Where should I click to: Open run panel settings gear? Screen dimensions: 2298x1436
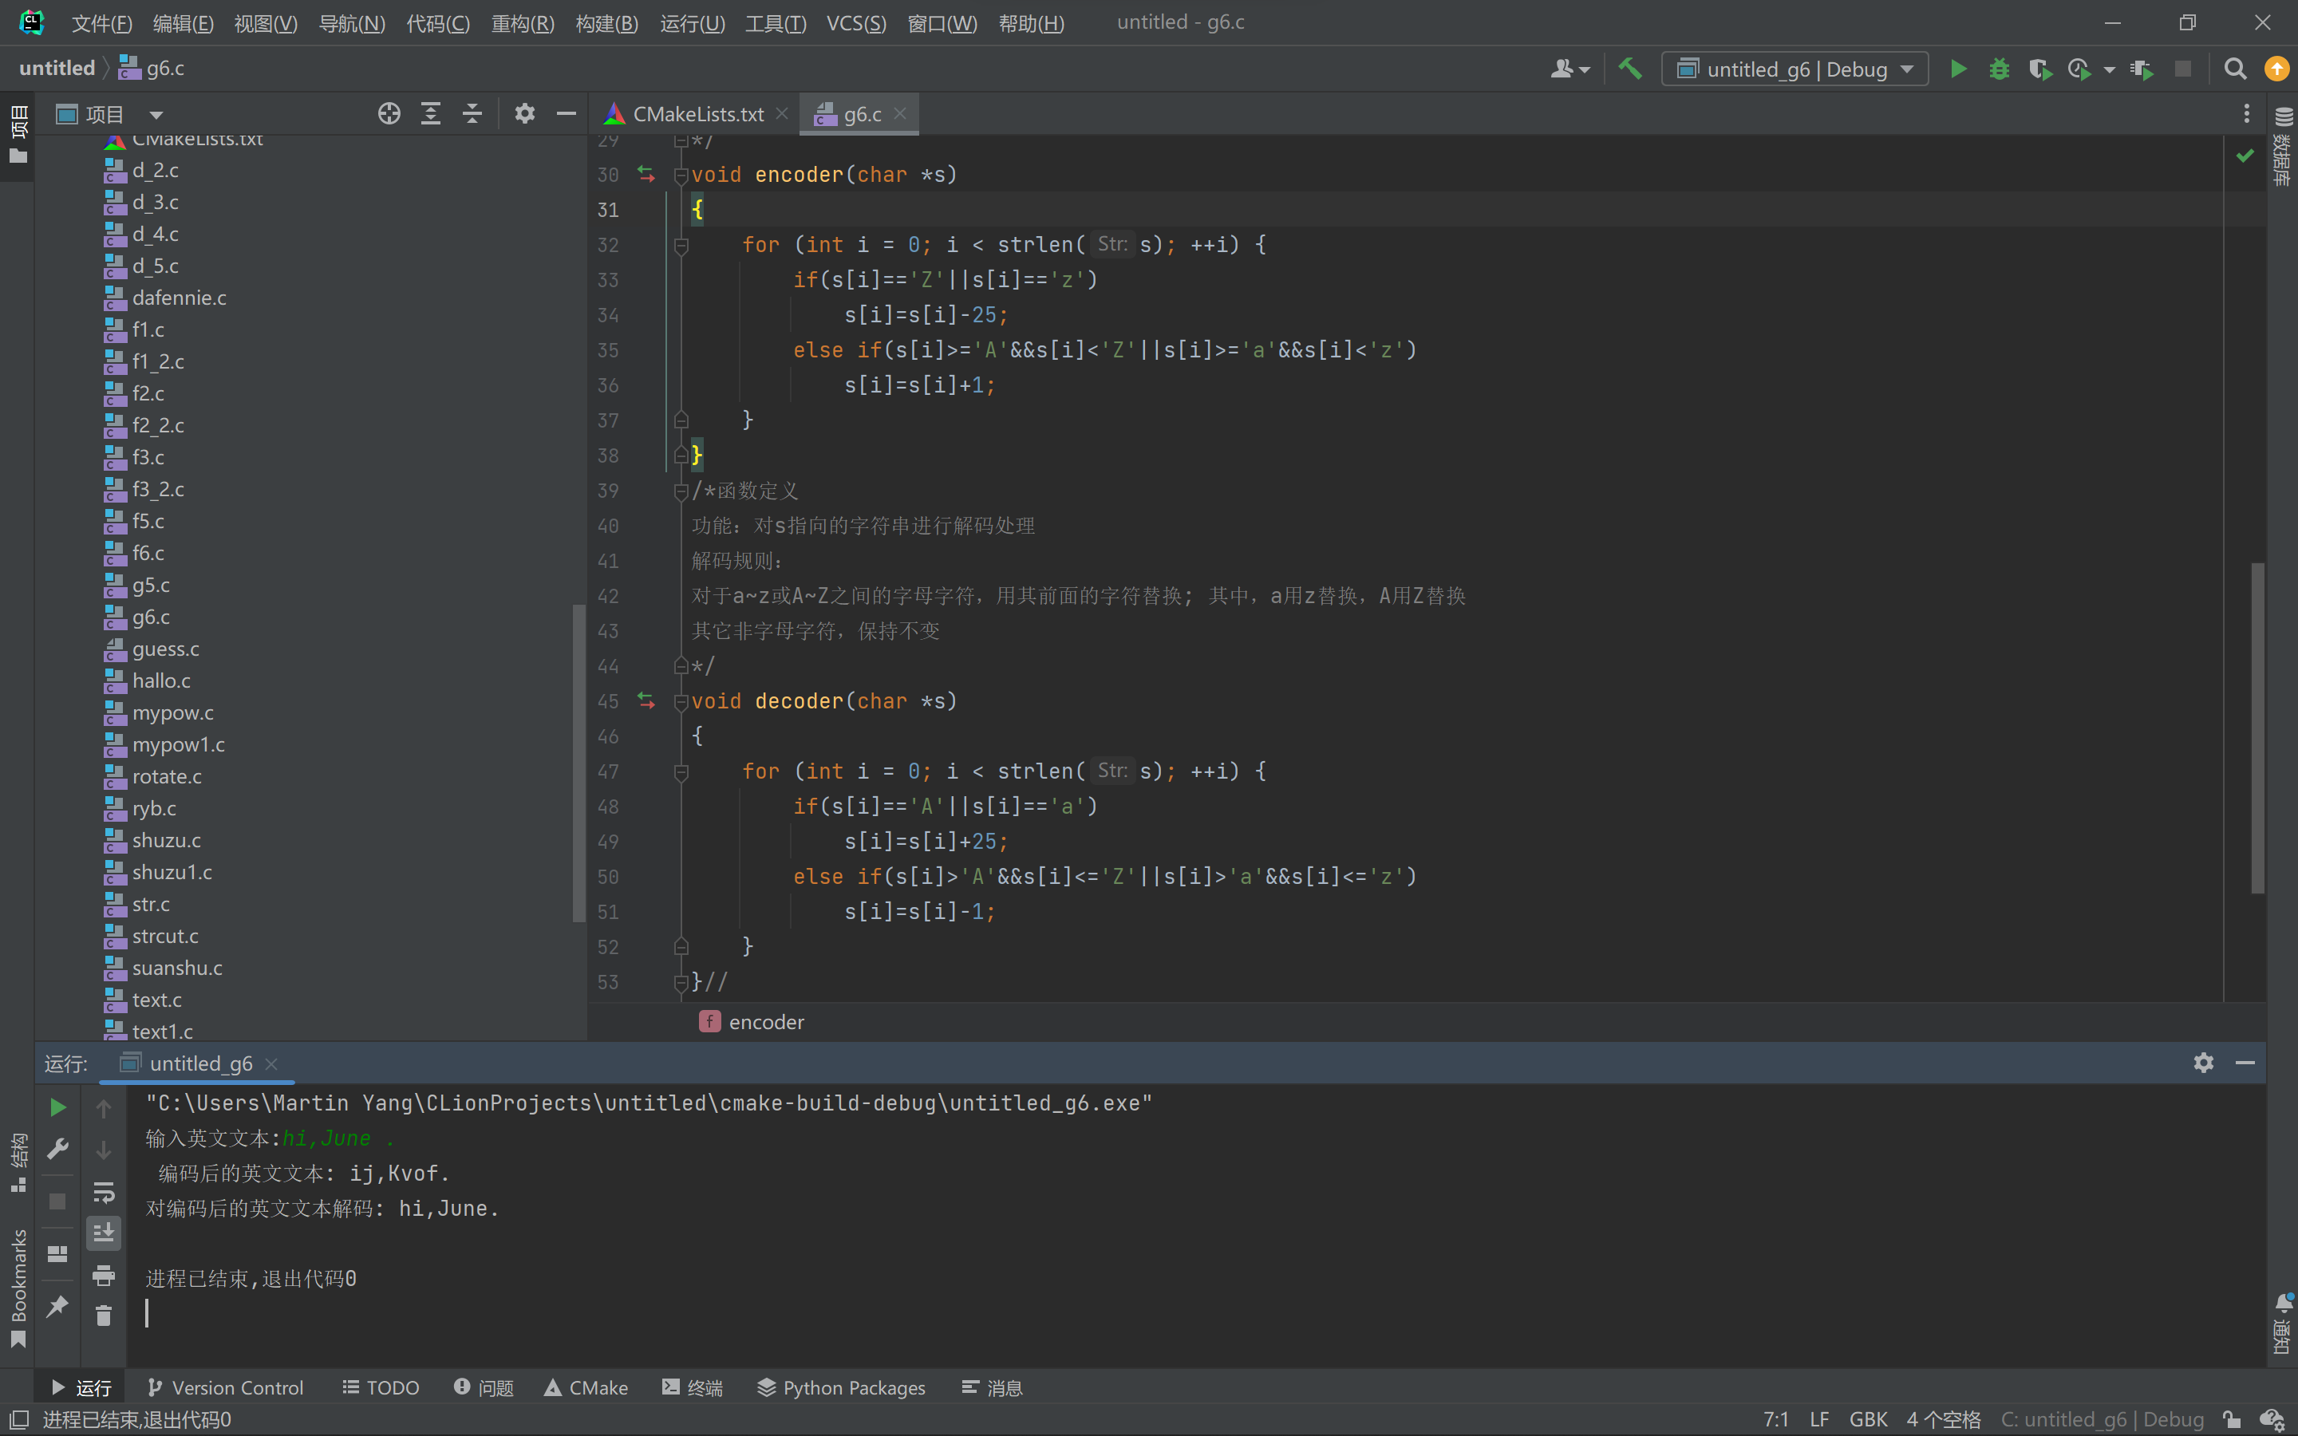click(2203, 1063)
